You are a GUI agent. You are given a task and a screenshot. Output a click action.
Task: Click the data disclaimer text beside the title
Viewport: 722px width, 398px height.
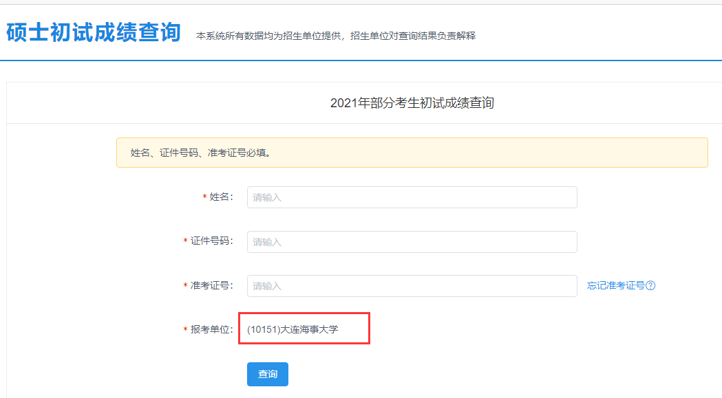pyautogui.click(x=335, y=36)
